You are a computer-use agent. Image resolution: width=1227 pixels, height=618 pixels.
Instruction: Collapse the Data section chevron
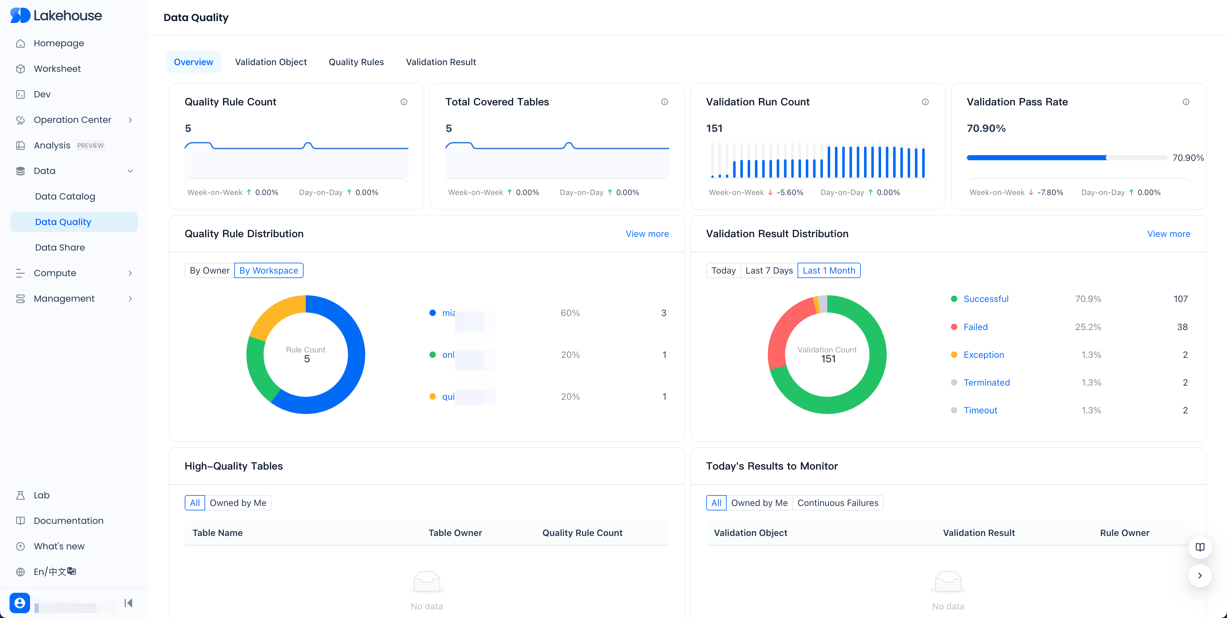click(x=130, y=171)
